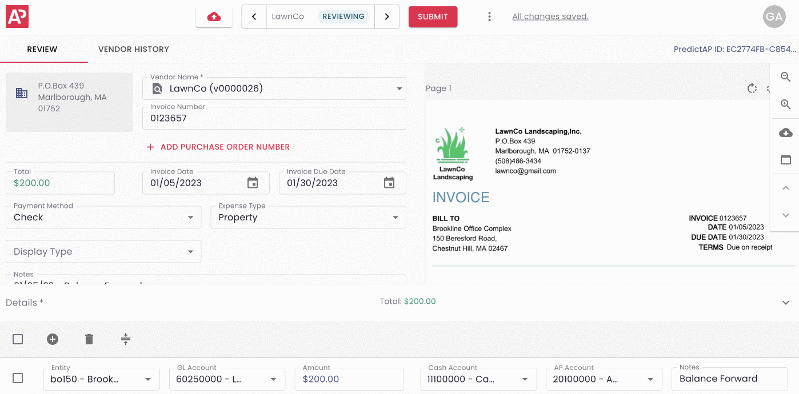Open the Payment Method dropdown
This screenshot has height=394, width=799.
click(x=103, y=217)
